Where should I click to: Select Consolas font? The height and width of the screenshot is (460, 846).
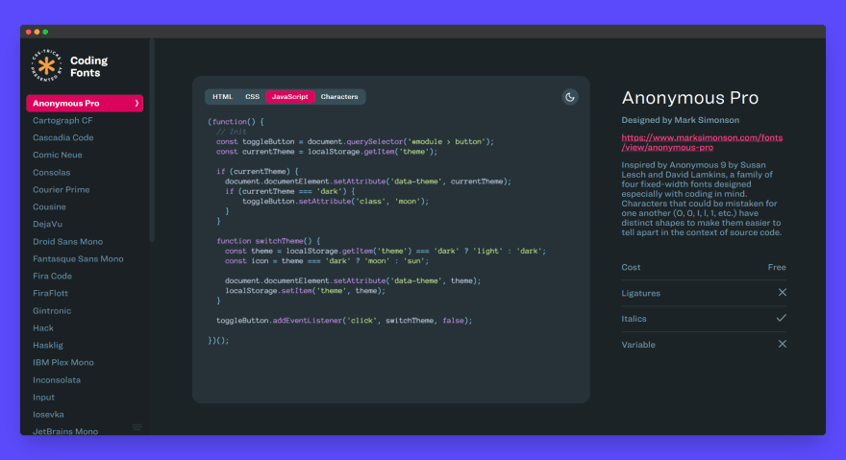tap(51, 173)
